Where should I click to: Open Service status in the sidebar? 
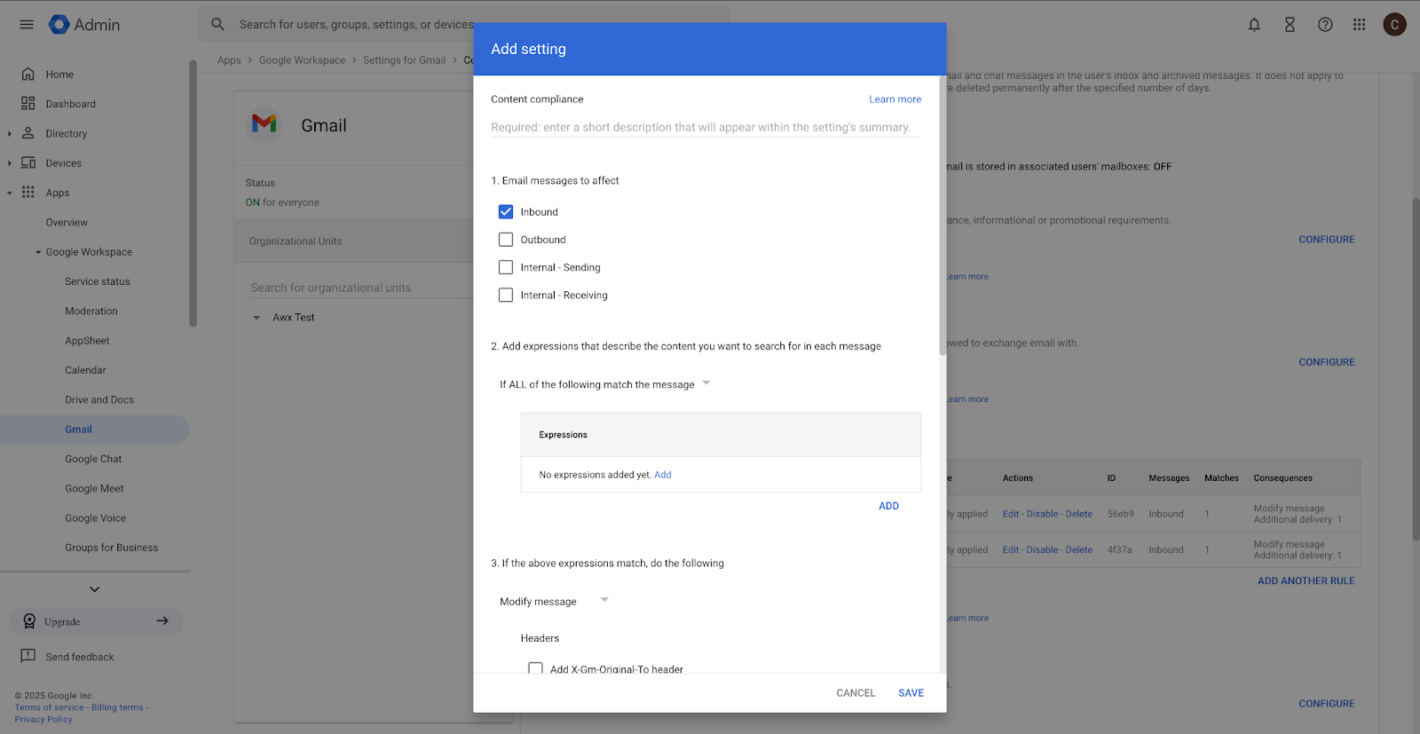point(98,281)
